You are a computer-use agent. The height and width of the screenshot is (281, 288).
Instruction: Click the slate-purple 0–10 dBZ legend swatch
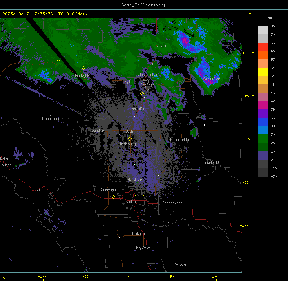point(263,156)
